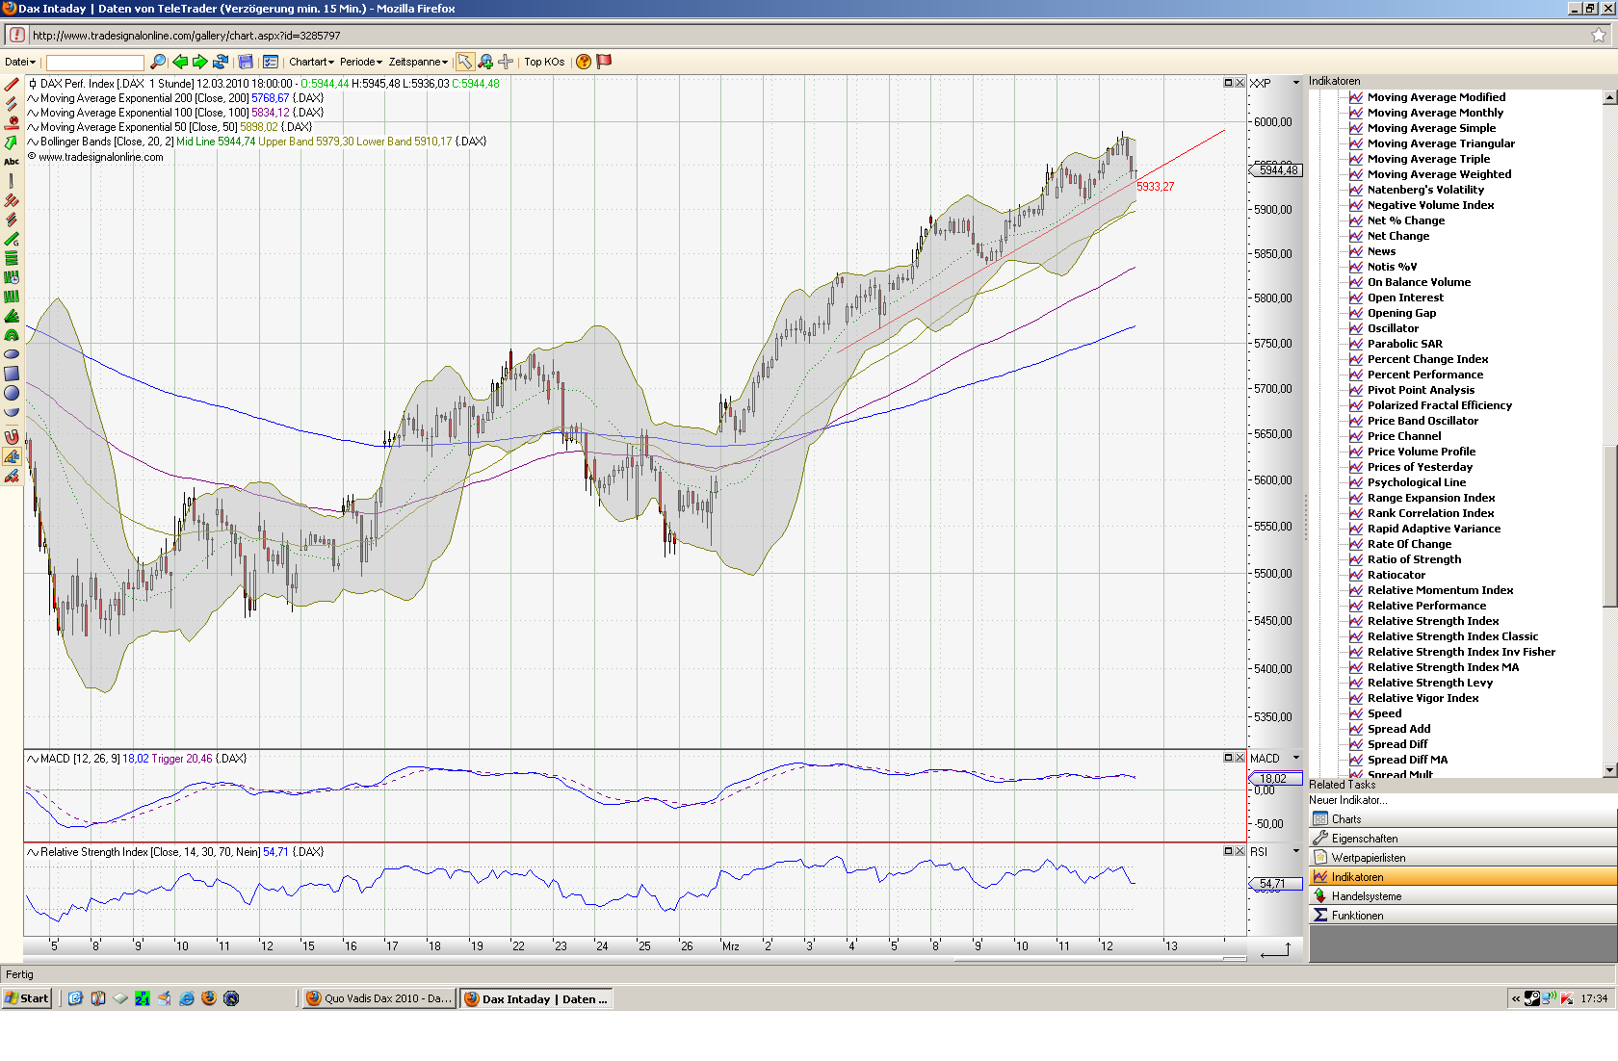This screenshot has height=1061, width=1618.
Task: Open the properties checklist icon
Action: point(271,62)
